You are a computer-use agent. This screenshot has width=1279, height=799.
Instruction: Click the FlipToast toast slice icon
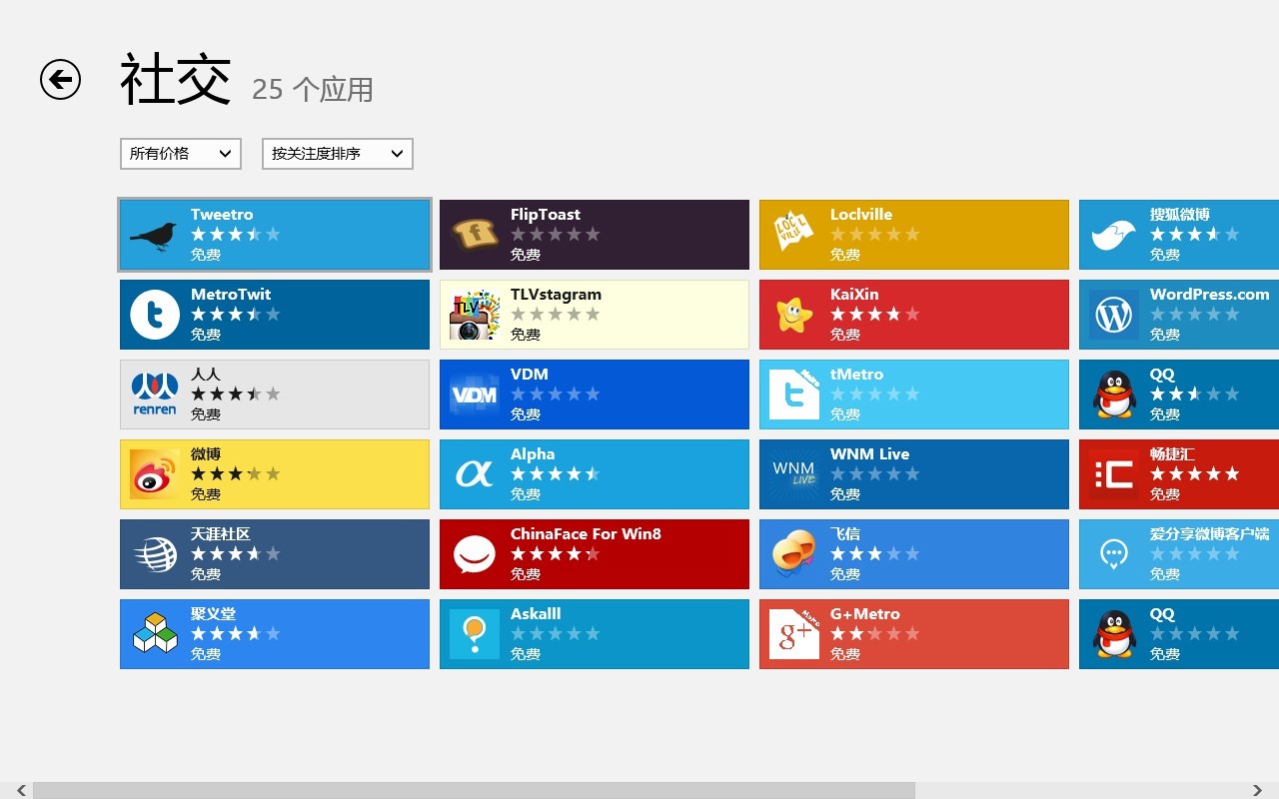click(x=475, y=235)
